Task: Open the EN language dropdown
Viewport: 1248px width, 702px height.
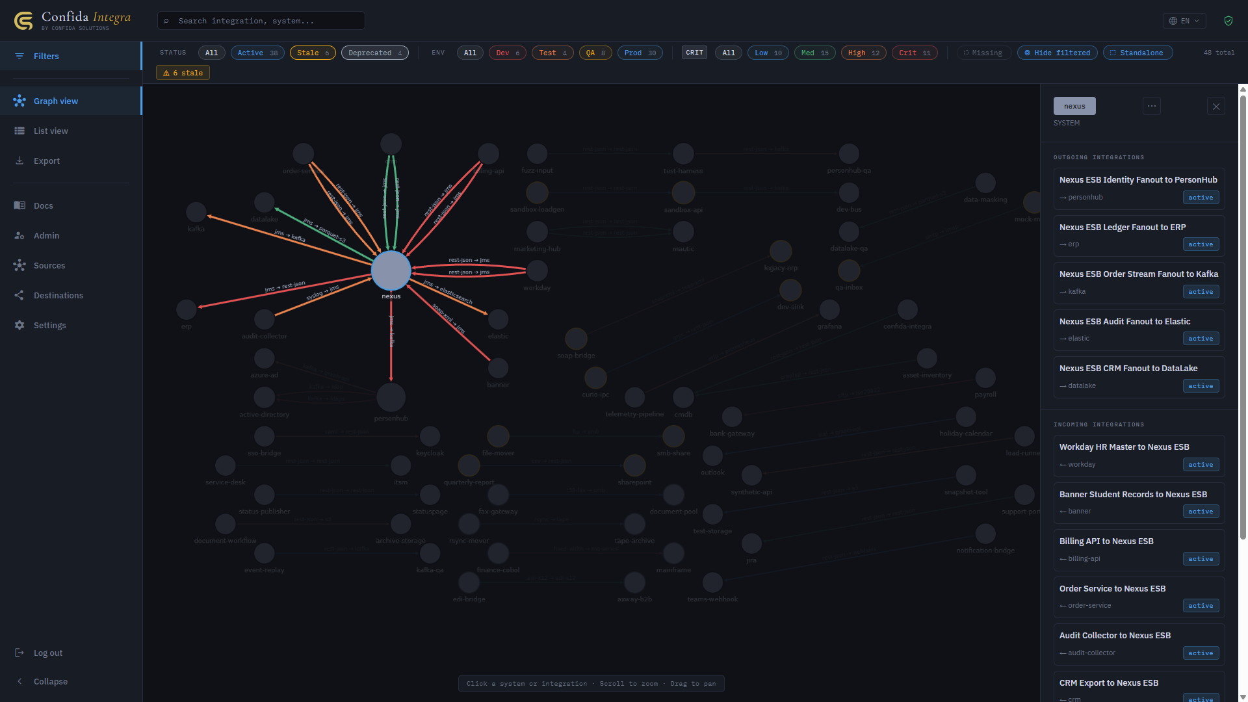Action: pyautogui.click(x=1184, y=21)
